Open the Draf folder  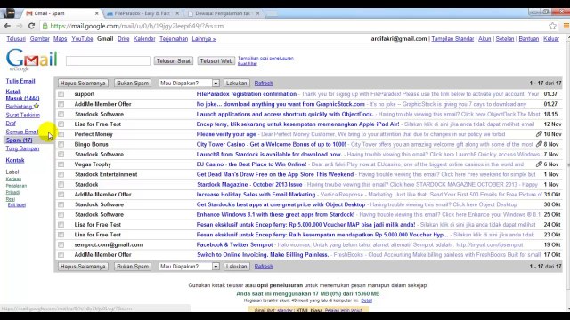11,124
